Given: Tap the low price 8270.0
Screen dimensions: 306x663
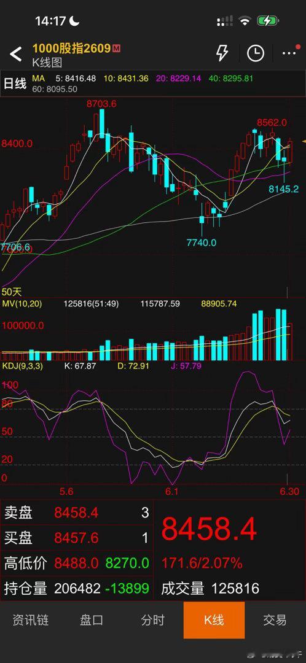Looking at the screenshot, I should click(x=127, y=563).
